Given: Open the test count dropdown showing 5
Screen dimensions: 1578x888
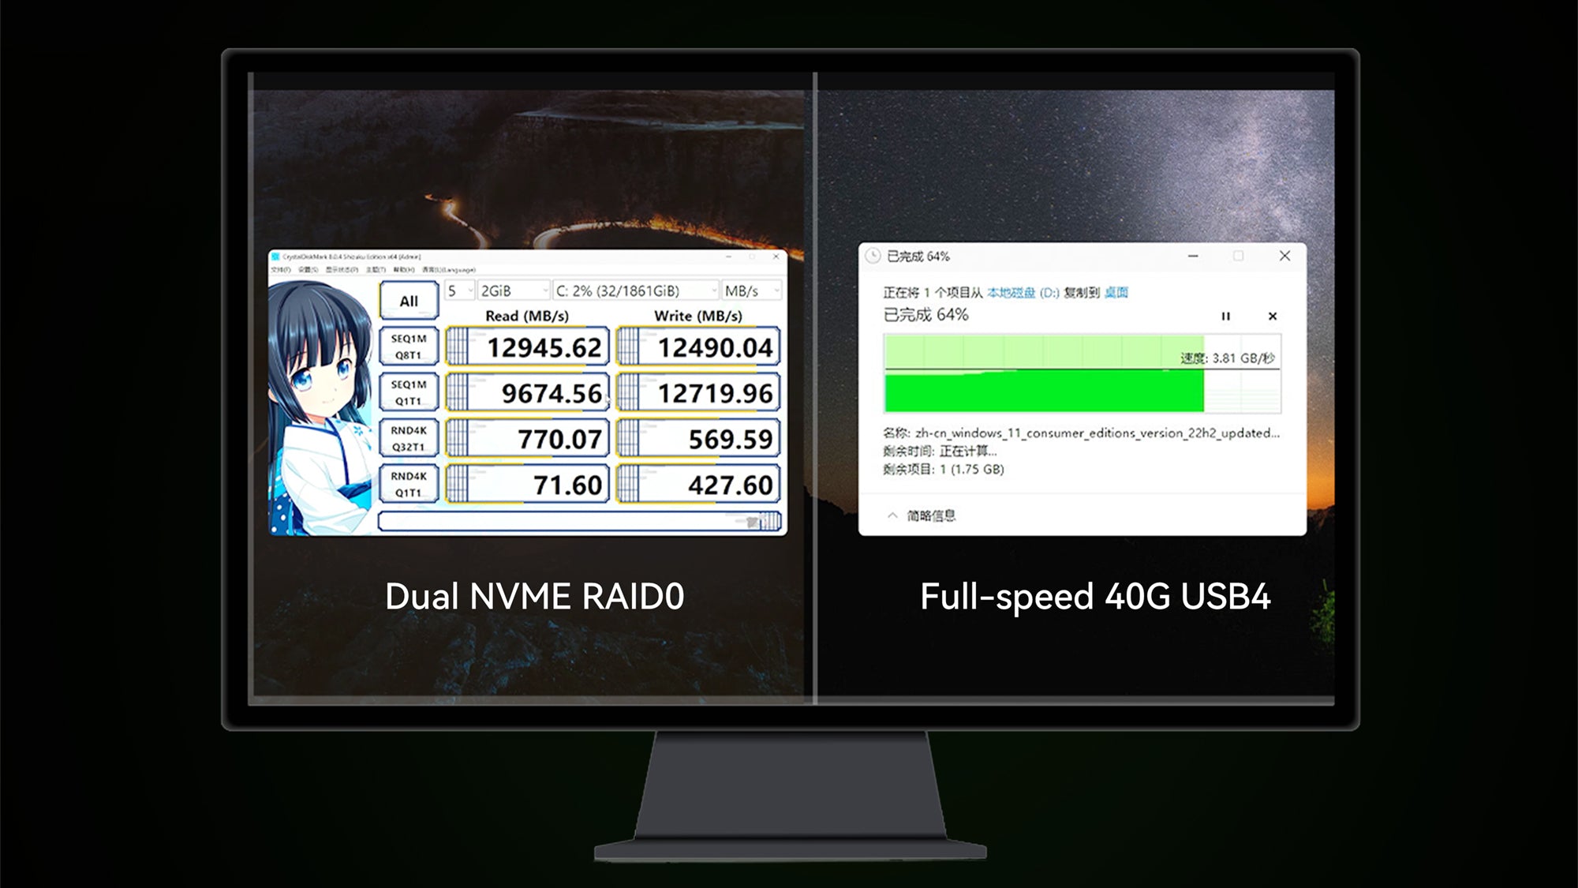Looking at the screenshot, I should pos(460,291).
